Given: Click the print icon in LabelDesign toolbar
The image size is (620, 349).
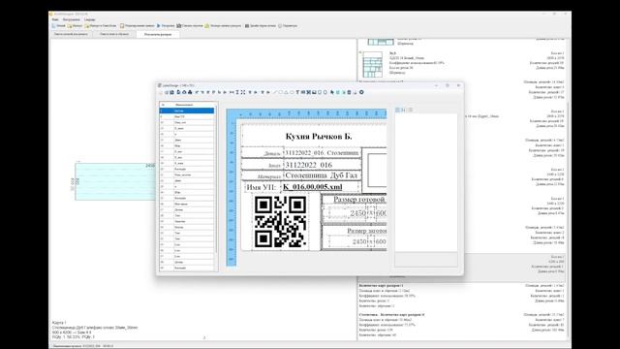Looking at the screenshot, I should pyautogui.click(x=190, y=92).
